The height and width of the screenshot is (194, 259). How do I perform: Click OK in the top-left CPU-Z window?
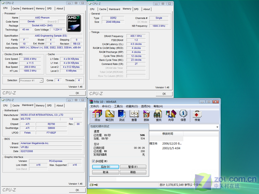pyautogui.click(x=77, y=93)
